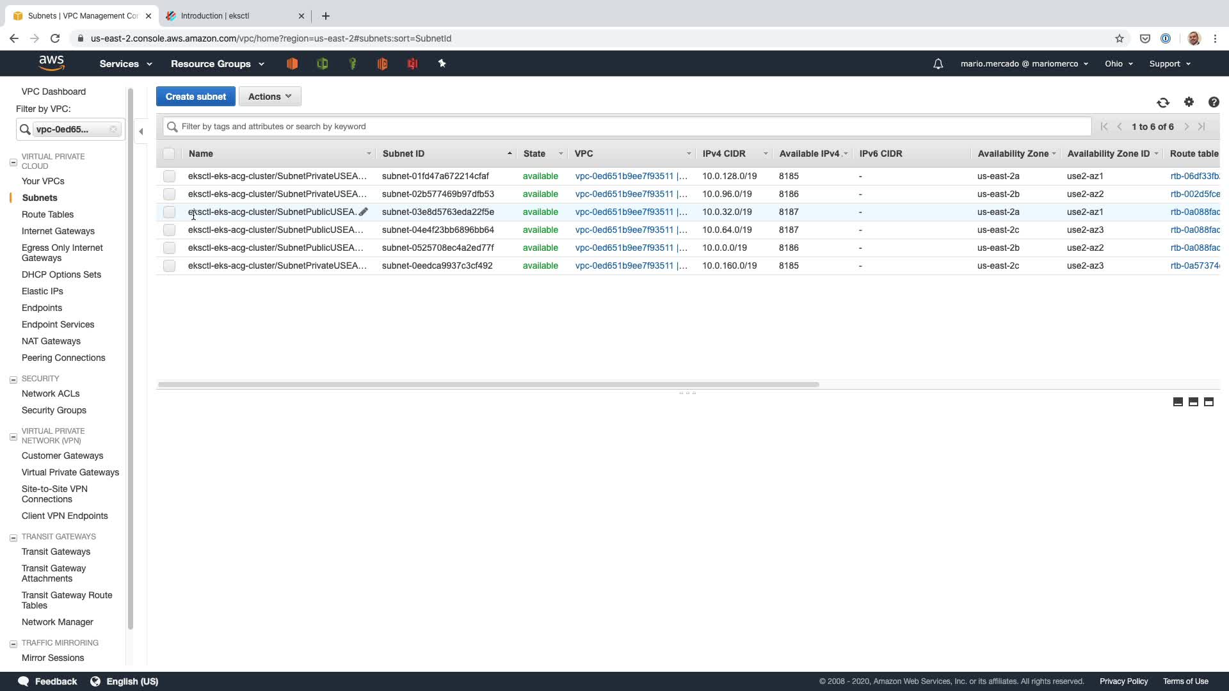Toggle the select-all header checkbox
The image size is (1229, 691).
click(x=169, y=154)
